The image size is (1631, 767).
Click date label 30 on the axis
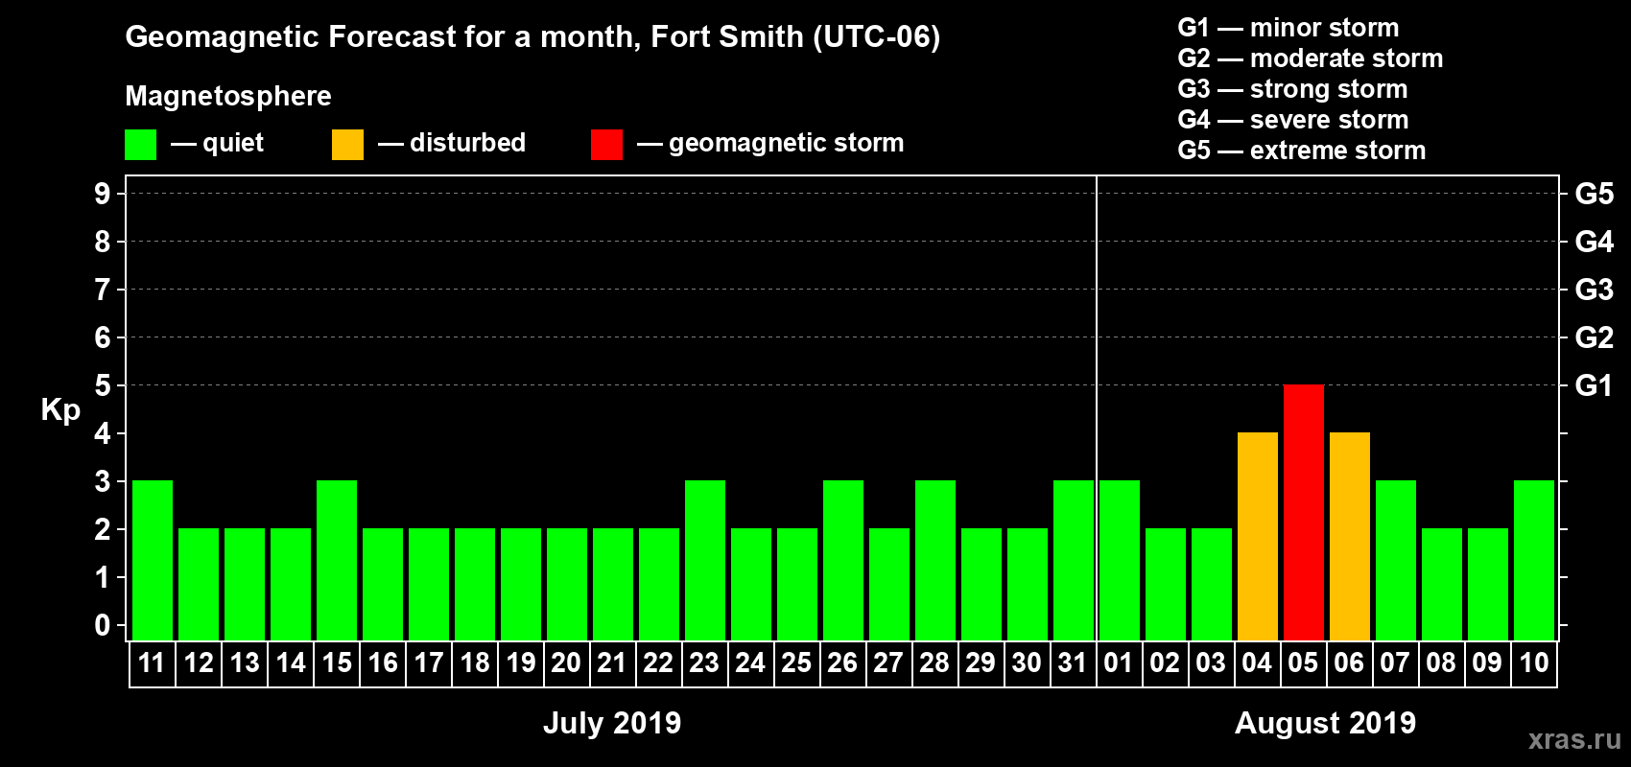pos(1027,663)
